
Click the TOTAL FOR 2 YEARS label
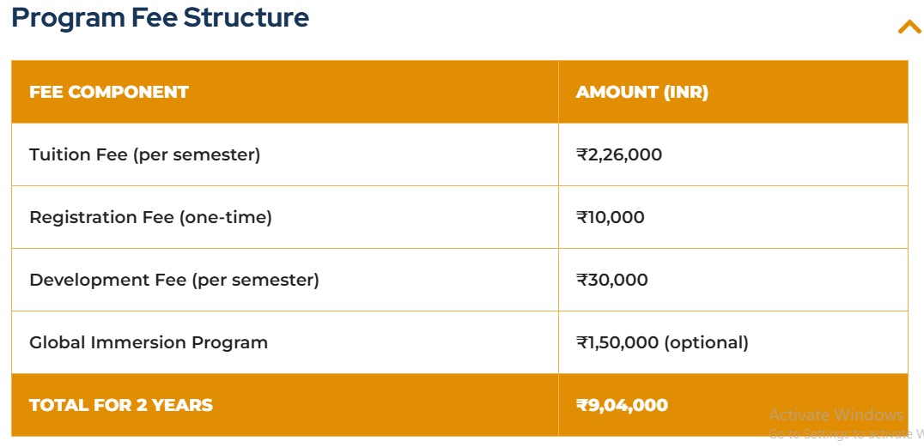click(x=121, y=406)
